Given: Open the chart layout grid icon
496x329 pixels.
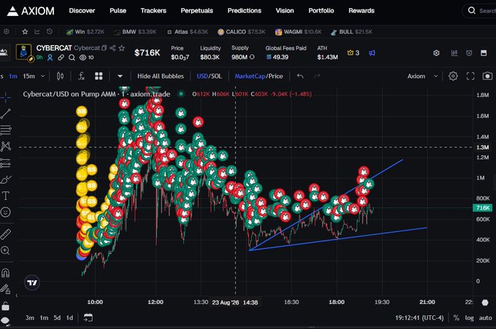Looking at the screenshot, I should click(98, 77).
